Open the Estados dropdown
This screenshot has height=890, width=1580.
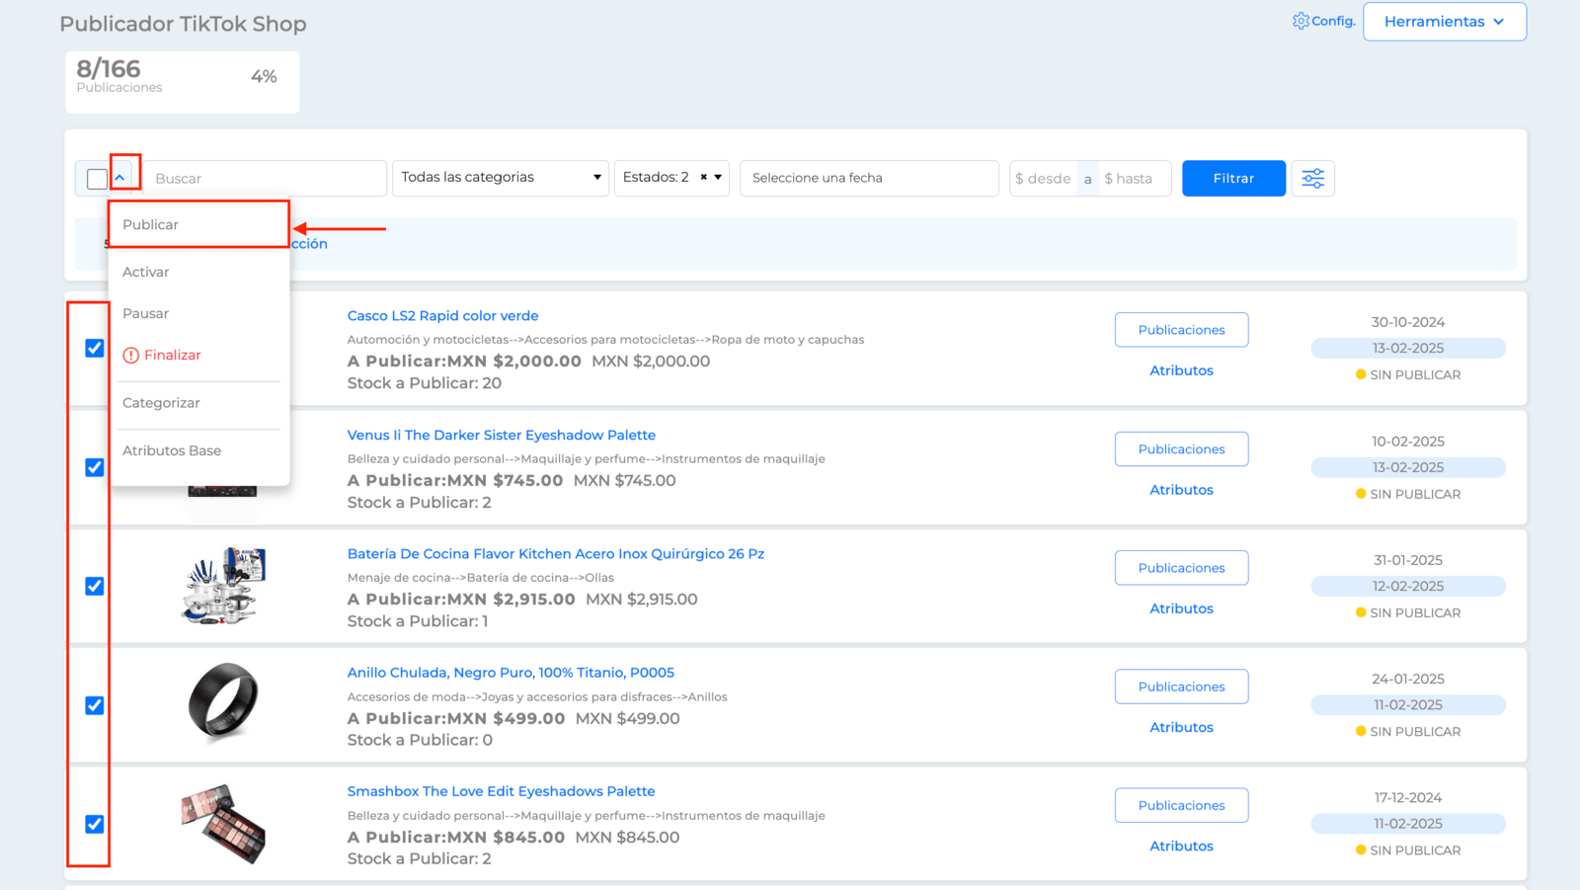click(x=671, y=178)
